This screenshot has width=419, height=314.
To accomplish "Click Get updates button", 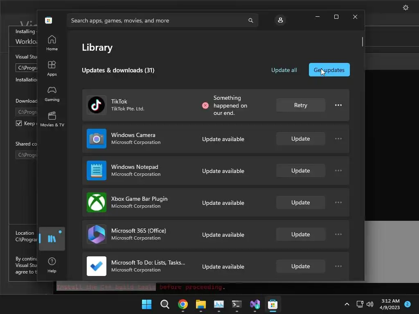I will 329,70.
